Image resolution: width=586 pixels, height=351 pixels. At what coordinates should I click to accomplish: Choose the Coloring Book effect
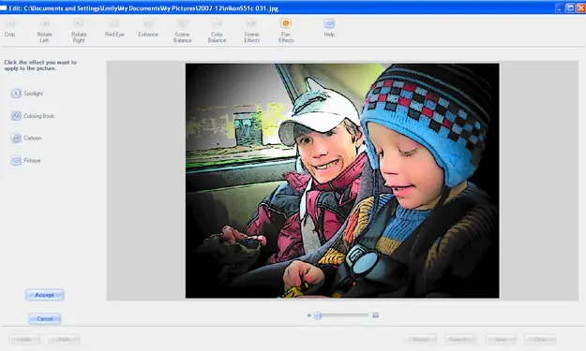[x=33, y=116]
